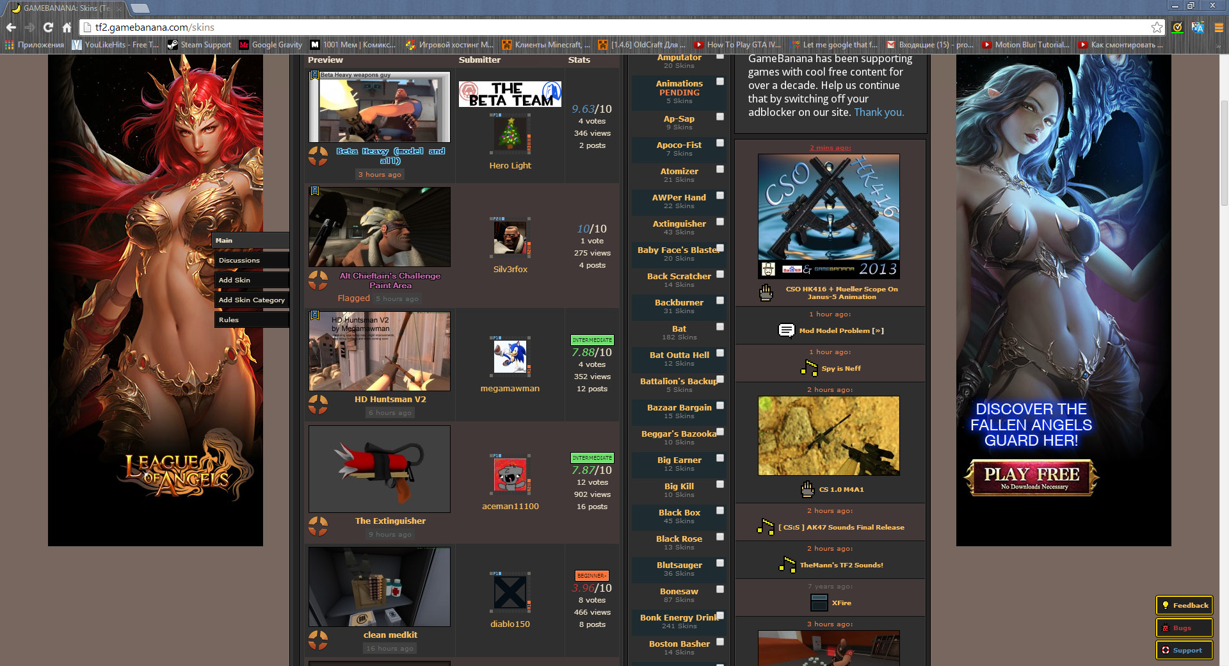This screenshot has width=1229, height=666.
Task: Click the TF2 icon beside Alt Chieftain's Challenge
Action: pyautogui.click(x=318, y=280)
